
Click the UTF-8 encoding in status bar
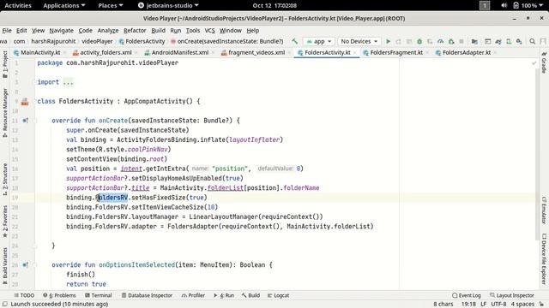pos(498,305)
